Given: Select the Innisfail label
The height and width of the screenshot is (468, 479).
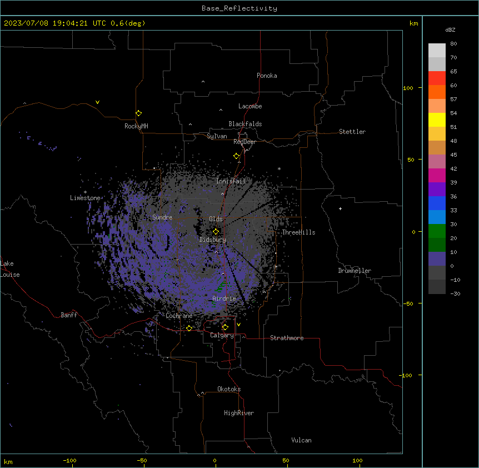Looking at the screenshot, I should [x=231, y=181].
